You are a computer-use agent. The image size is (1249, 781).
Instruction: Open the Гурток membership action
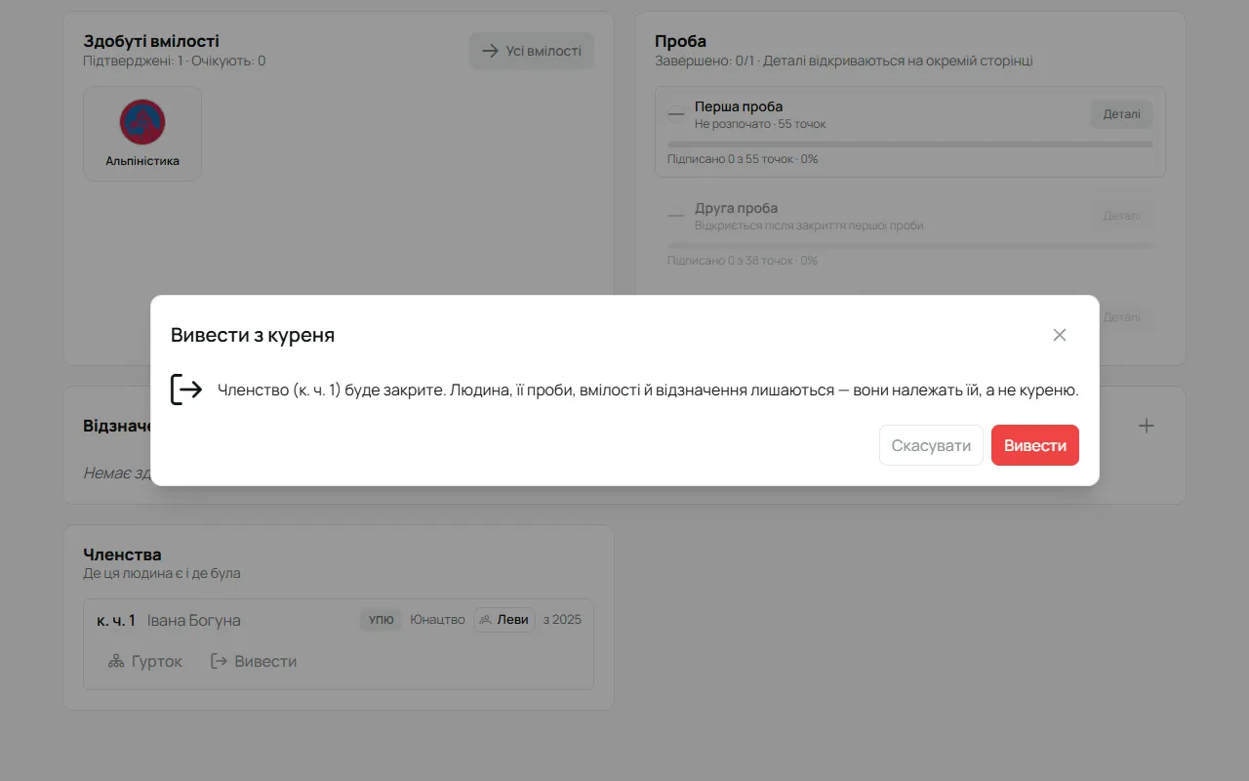pos(144,661)
